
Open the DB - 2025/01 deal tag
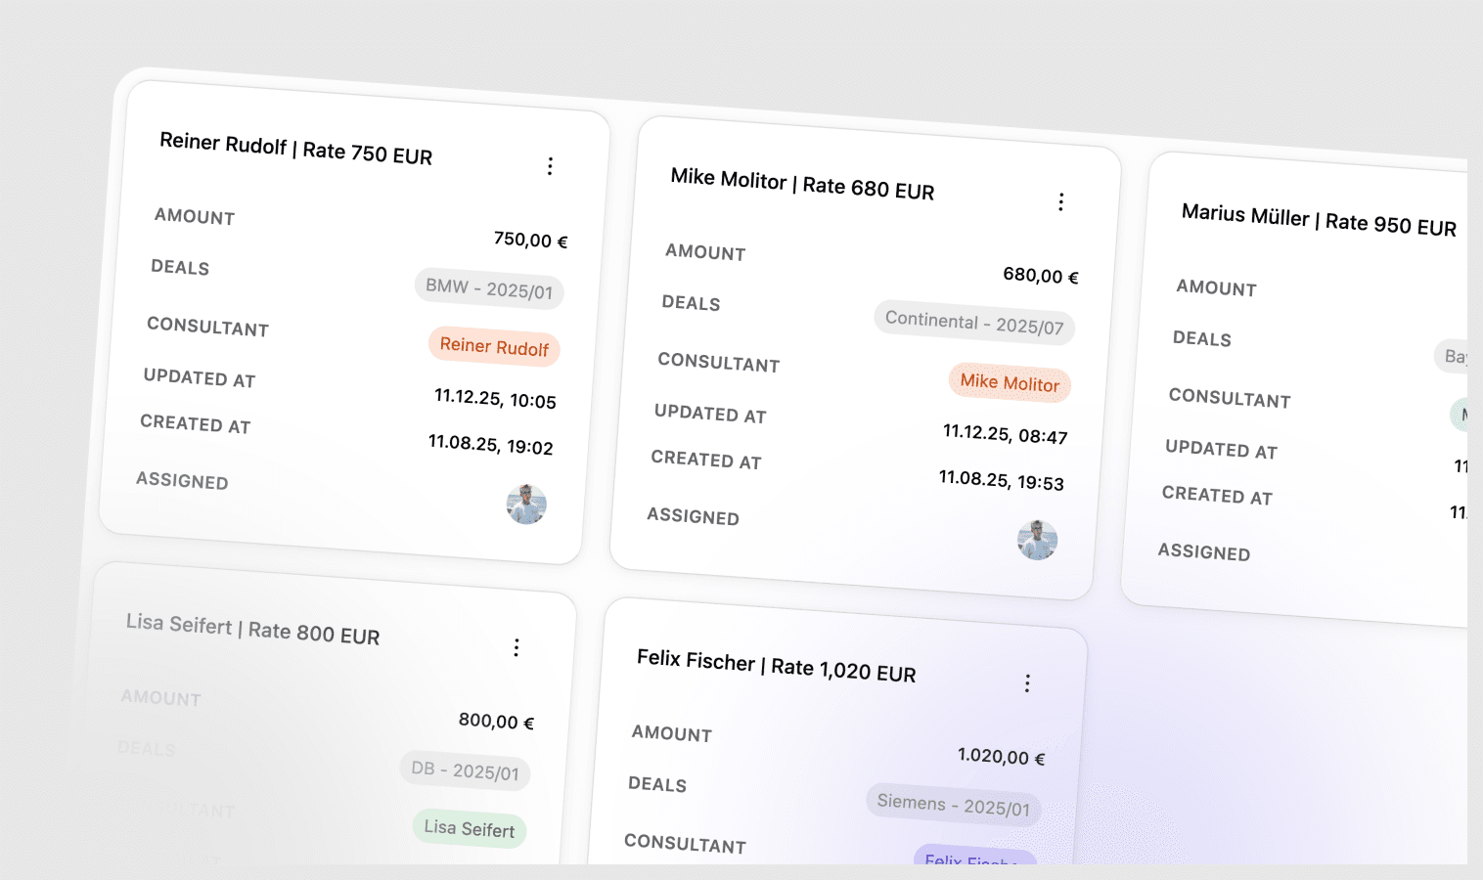pos(465,770)
